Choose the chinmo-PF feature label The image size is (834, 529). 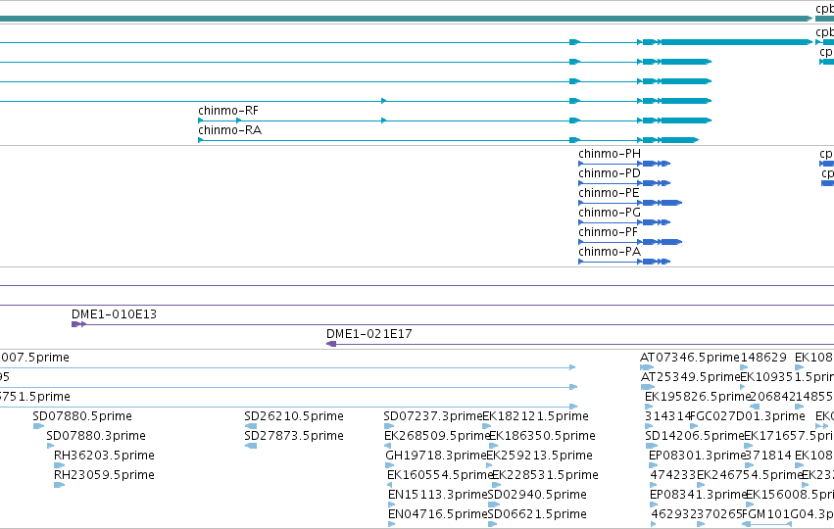pos(608,232)
